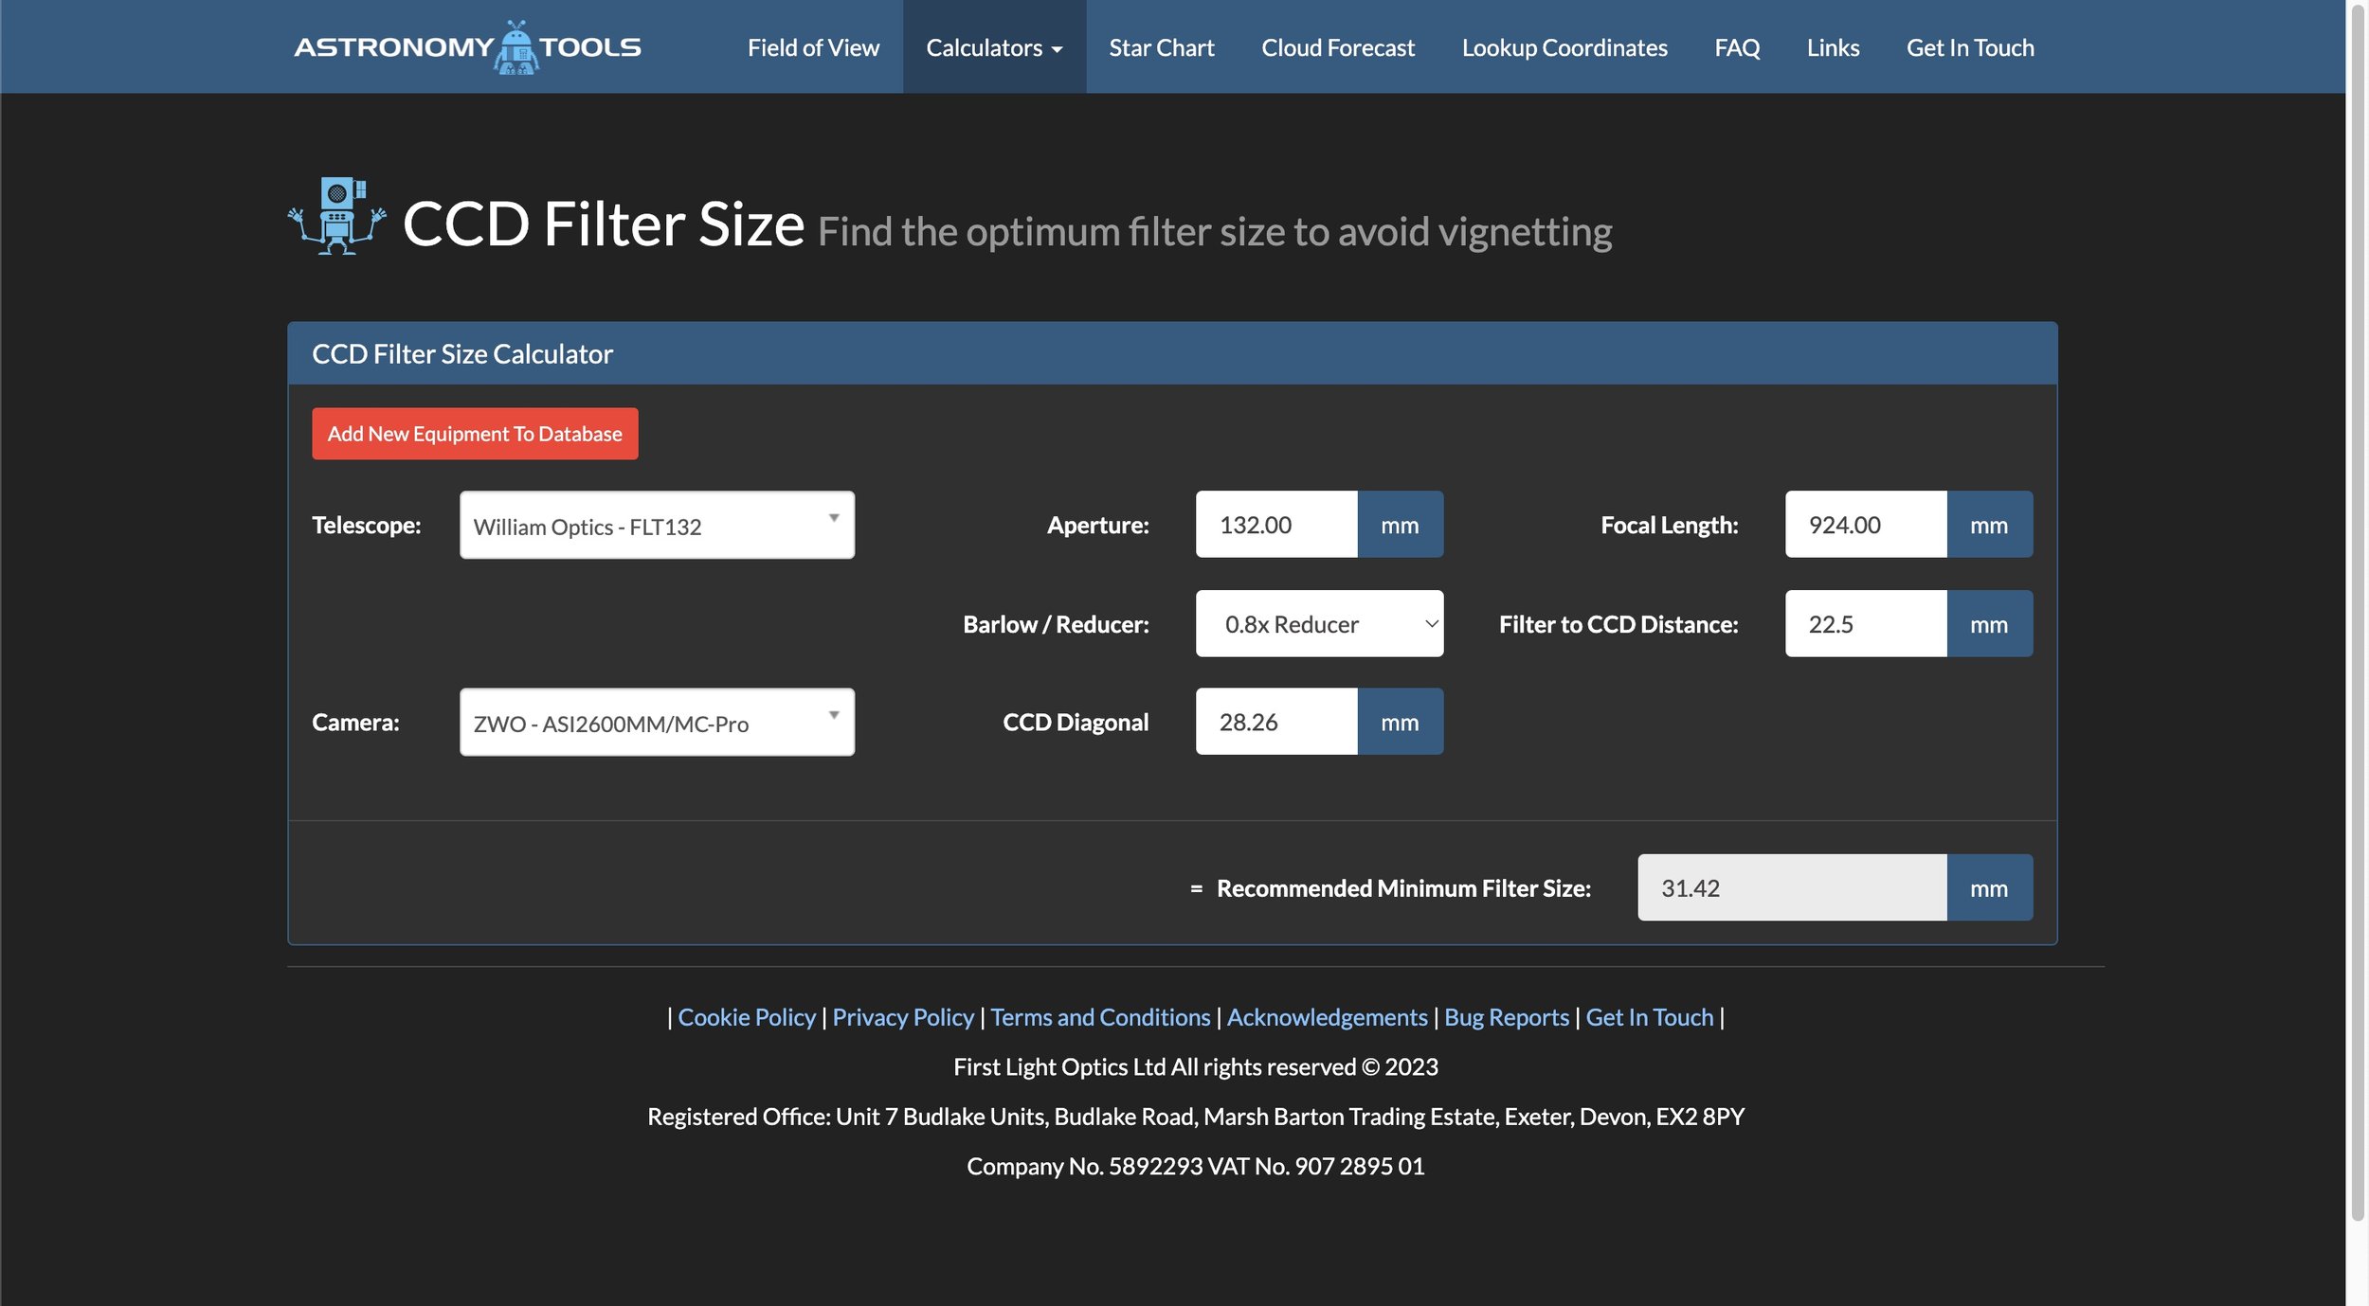The image size is (2369, 1306).
Task: Click the Filter to CCD Distance field
Action: (1866, 623)
